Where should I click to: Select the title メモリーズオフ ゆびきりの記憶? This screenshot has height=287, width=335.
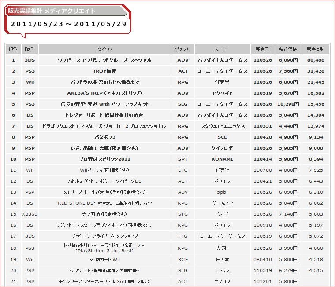104,192
